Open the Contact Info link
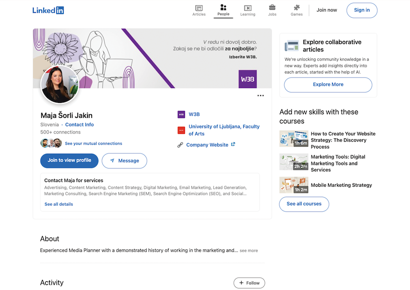 (x=79, y=125)
